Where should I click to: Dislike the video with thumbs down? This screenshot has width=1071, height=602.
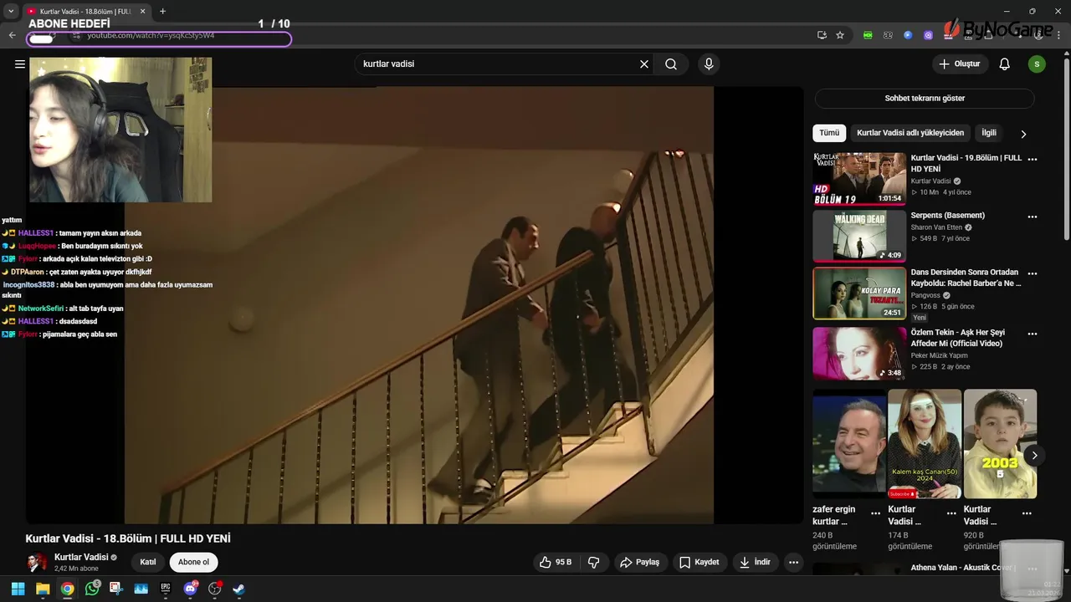click(594, 562)
